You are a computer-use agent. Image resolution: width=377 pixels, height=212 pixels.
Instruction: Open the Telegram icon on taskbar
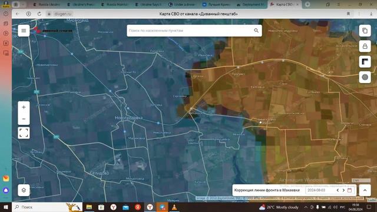[x=163, y=207]
